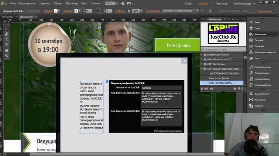Open the zoom level 100% dropdown
279x156 pixels.
tap(116, 3)
